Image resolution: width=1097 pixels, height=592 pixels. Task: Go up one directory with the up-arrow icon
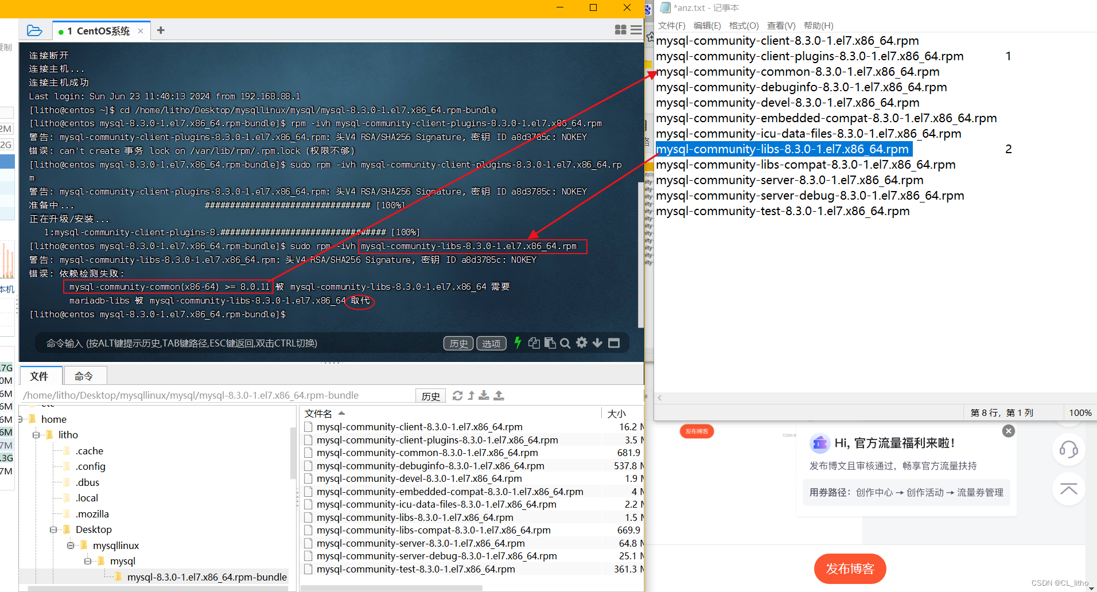471,395
